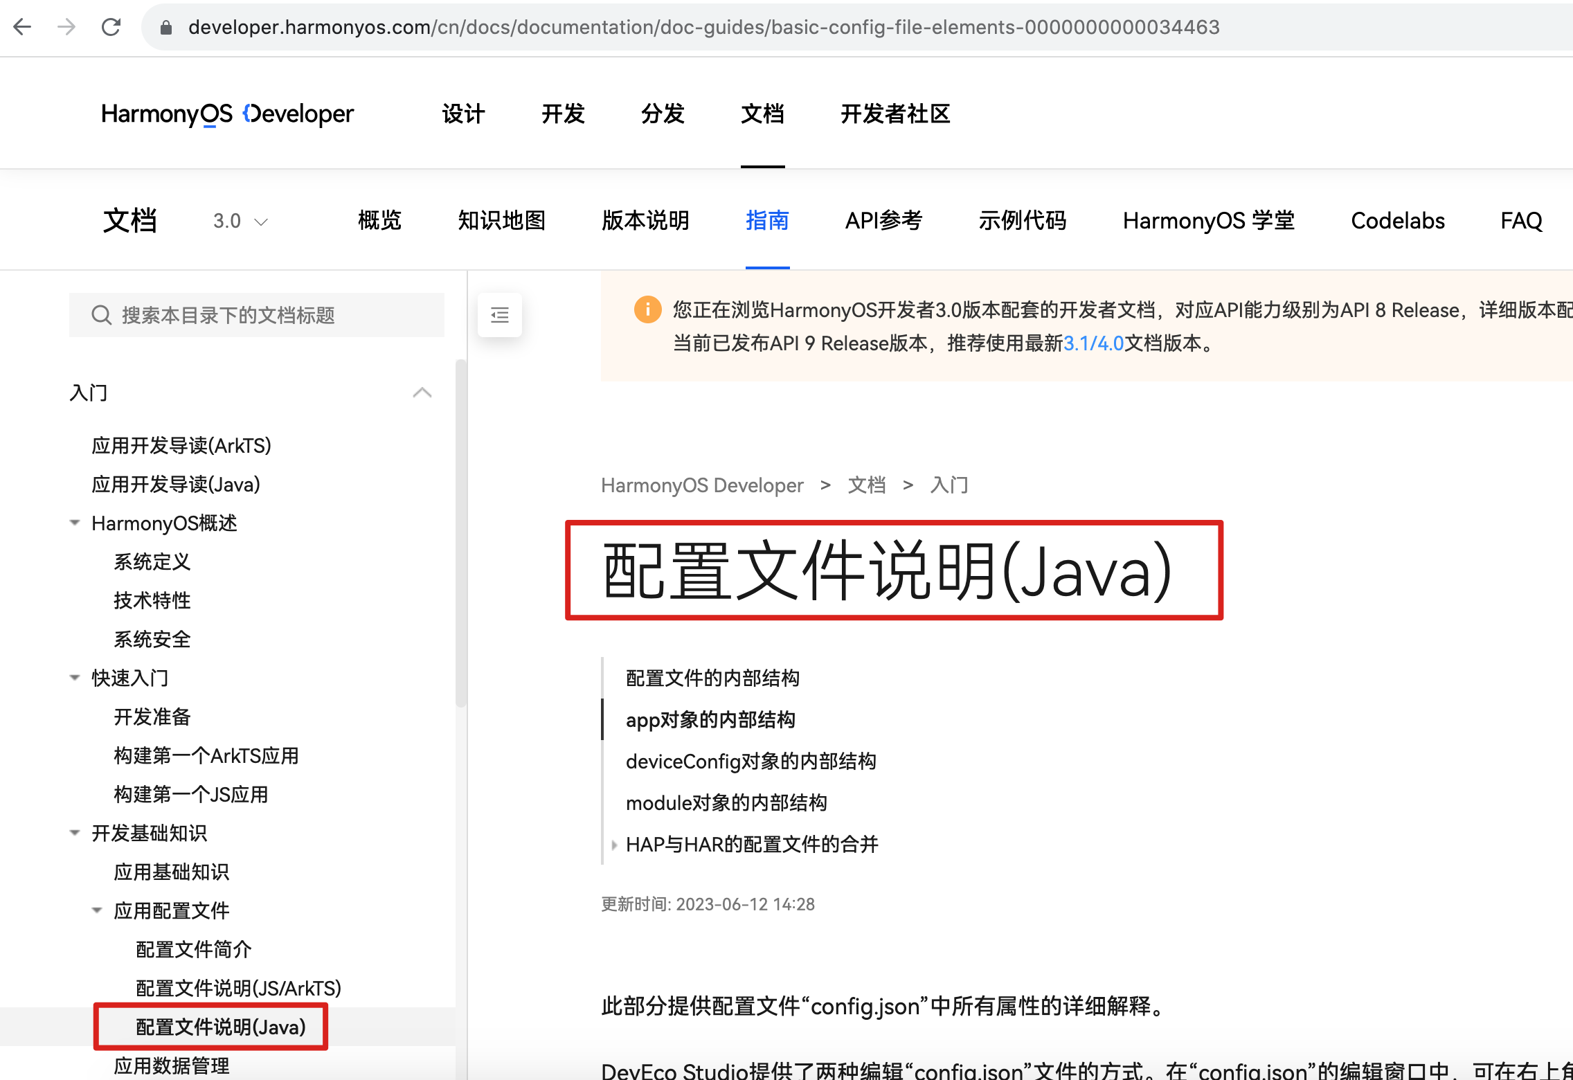Reload the page with the refresh icon

111,27
